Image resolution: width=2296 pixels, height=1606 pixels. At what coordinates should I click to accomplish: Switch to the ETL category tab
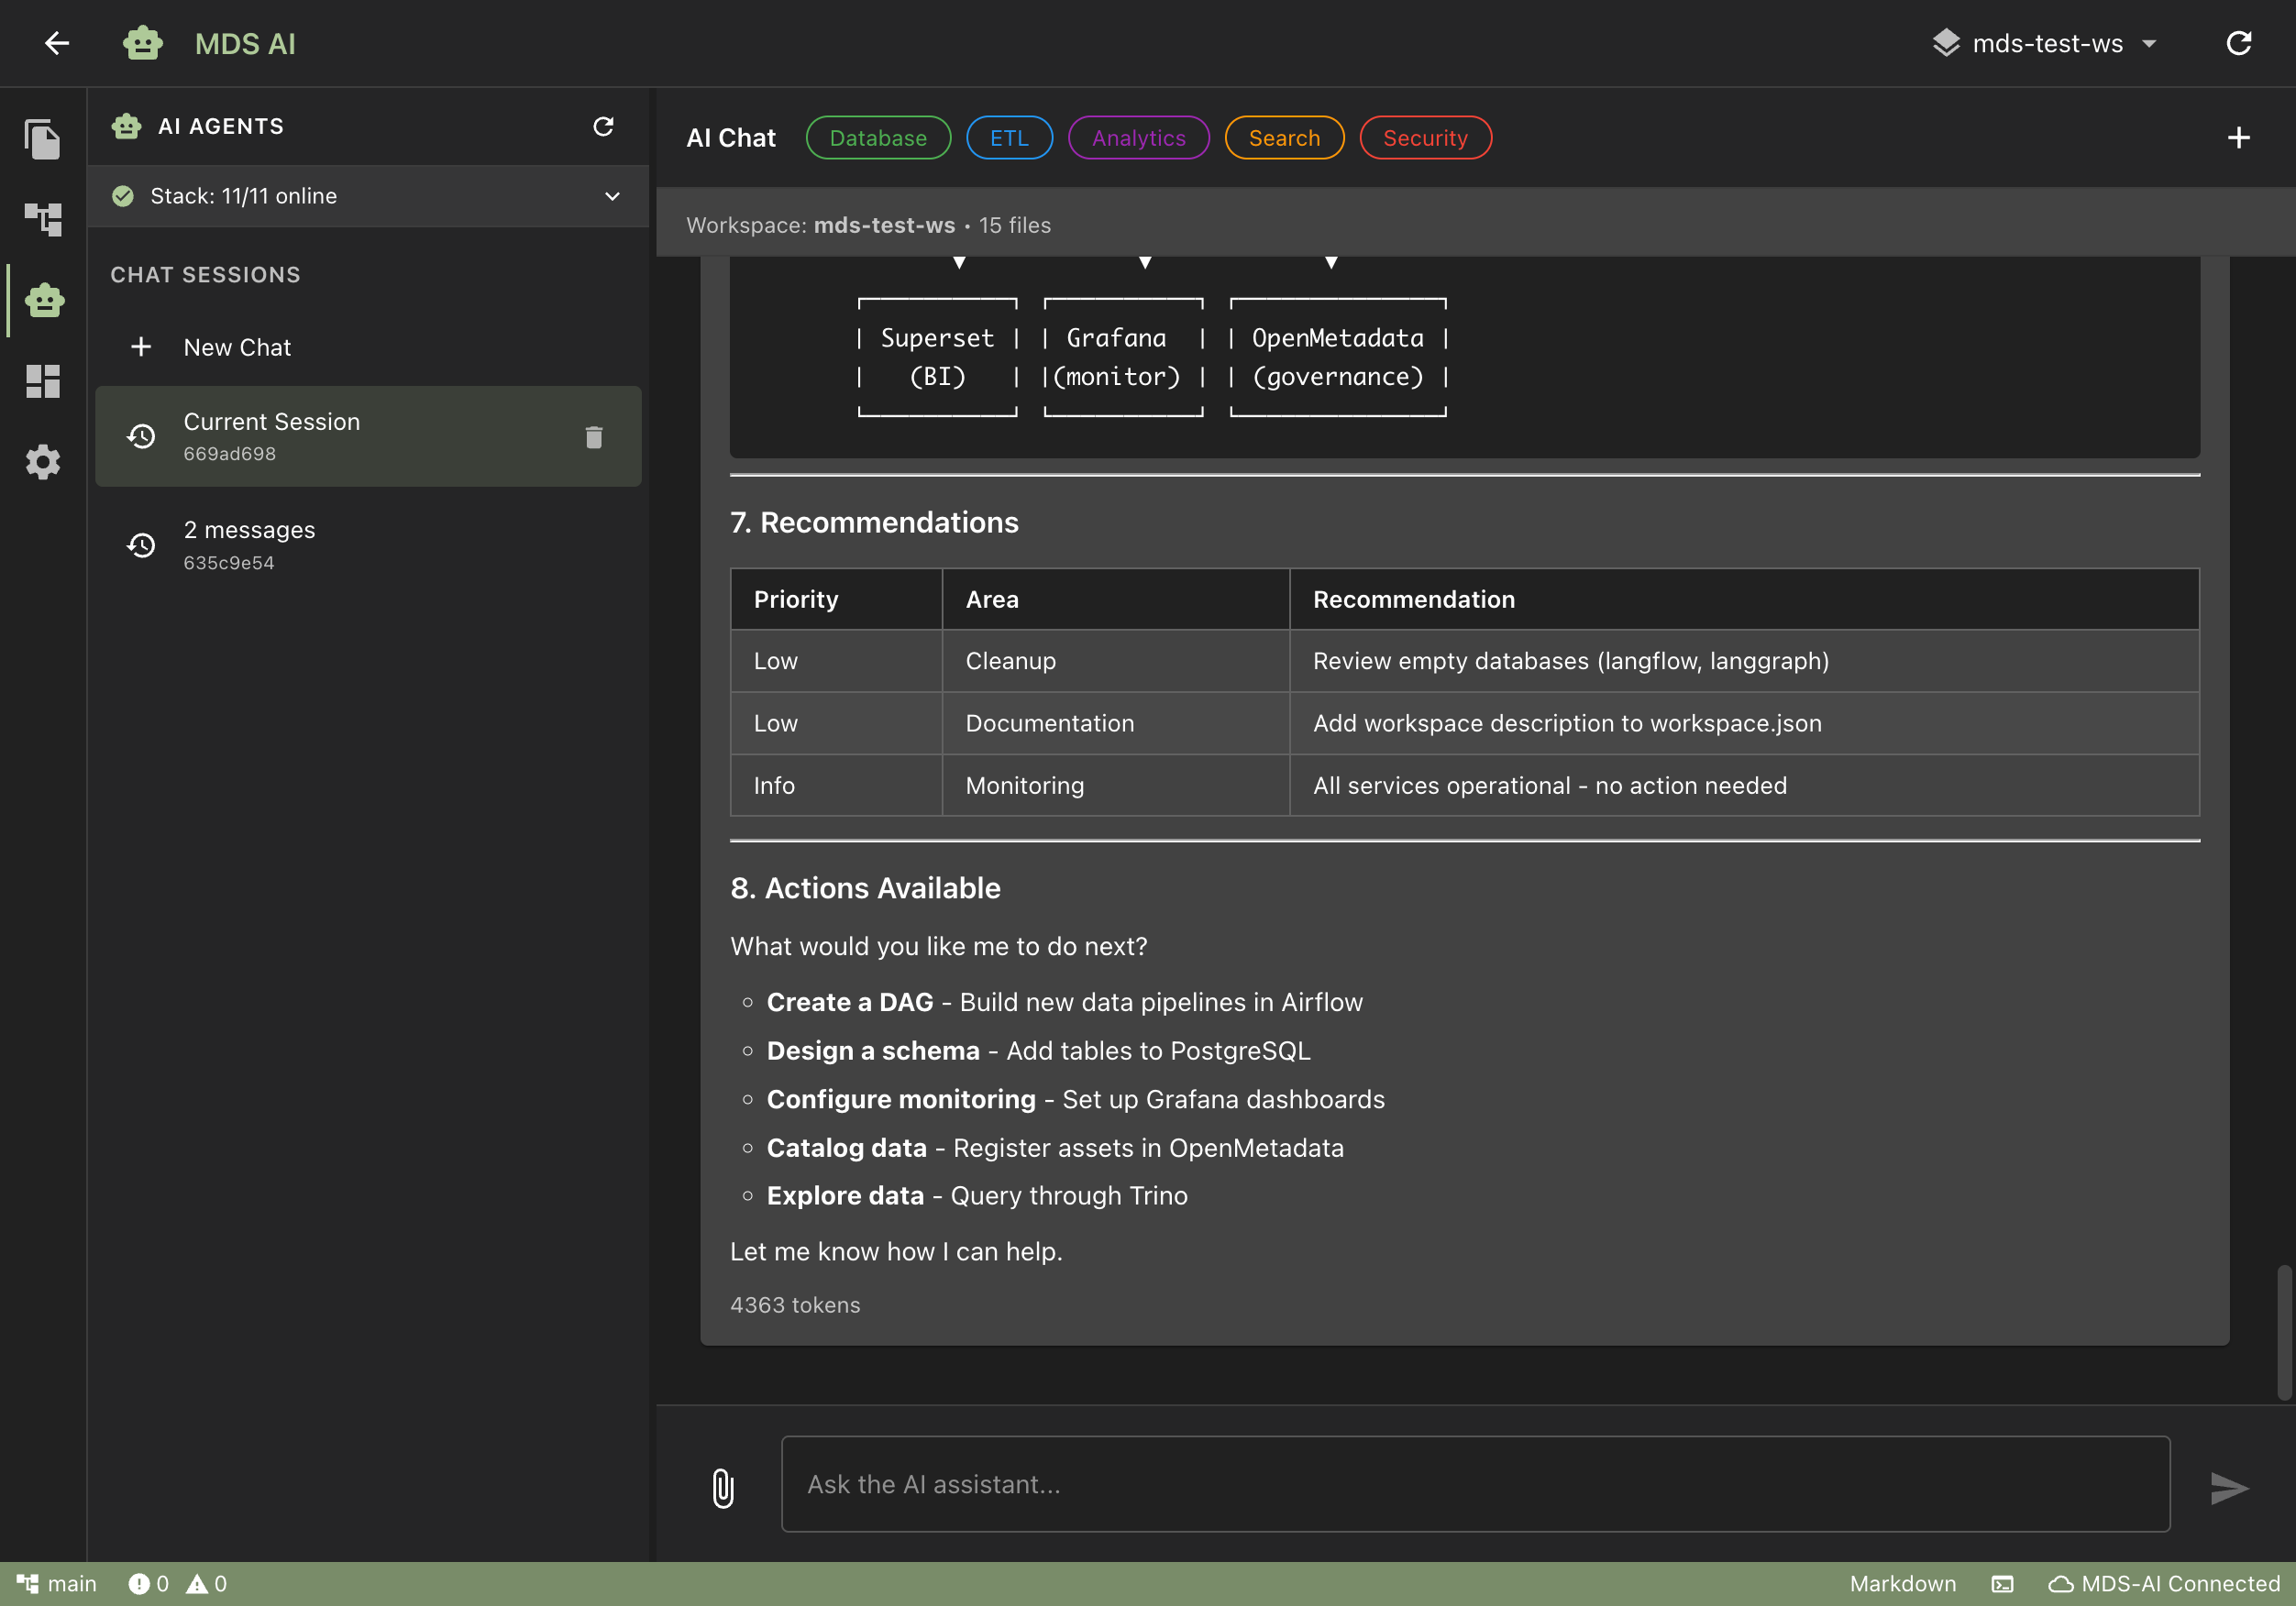click(x=1009, y=137)
